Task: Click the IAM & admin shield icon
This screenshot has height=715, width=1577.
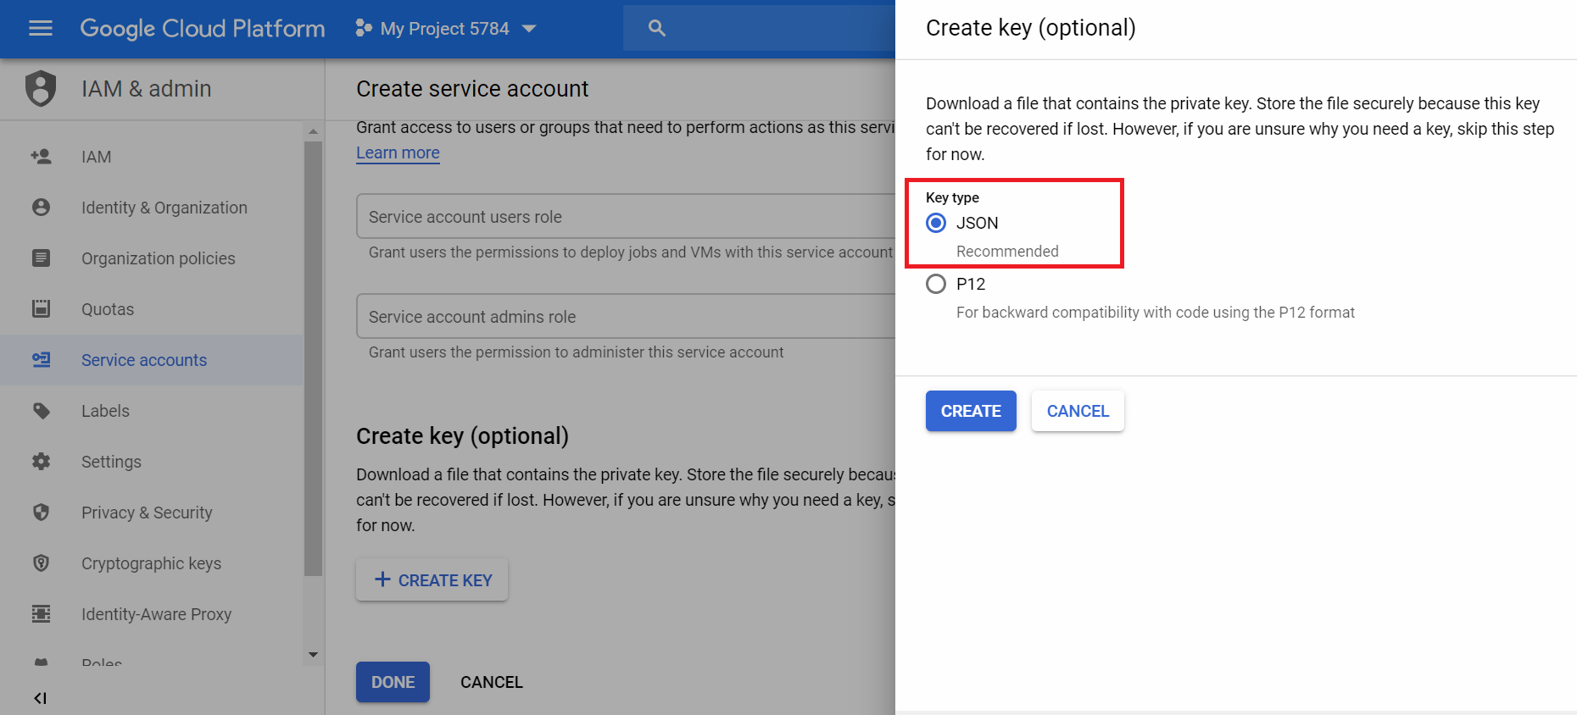Action: [x=41, y=88]
